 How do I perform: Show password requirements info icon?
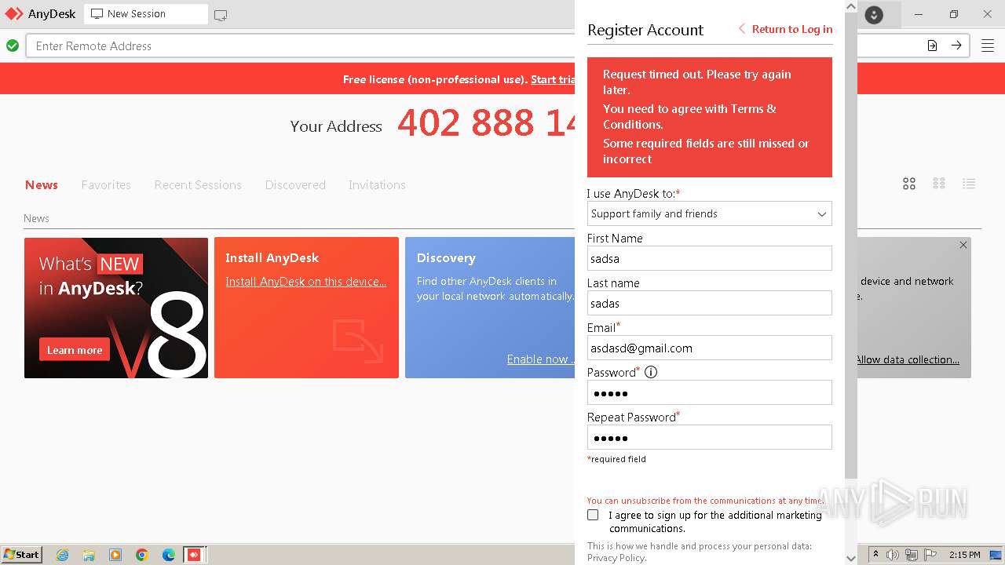[651, 372]
